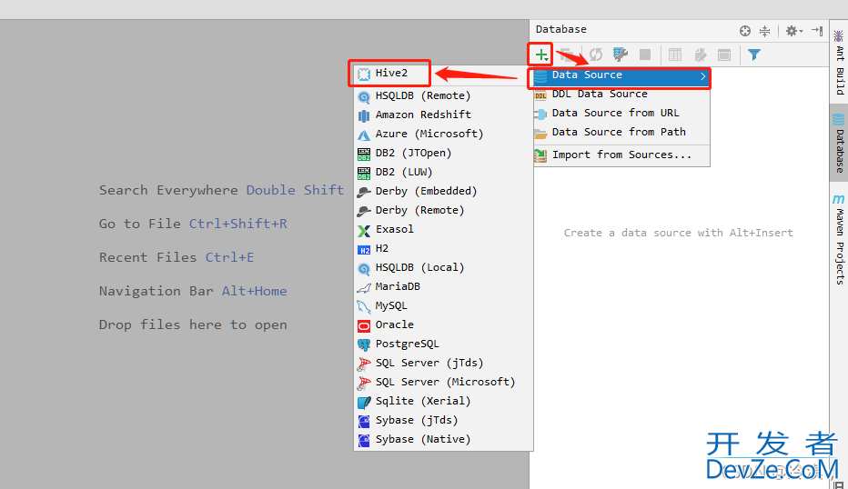This screenshot has width=848, height=489.
Task: Open the Ant Build side tab
Action: click(839, 63)
